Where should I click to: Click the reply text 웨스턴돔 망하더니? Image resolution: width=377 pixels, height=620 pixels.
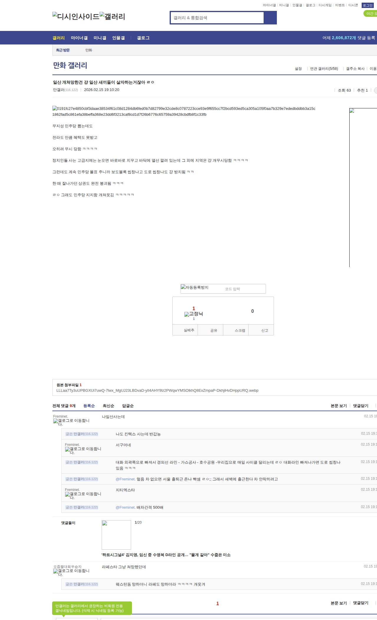[x=161, y=584]
